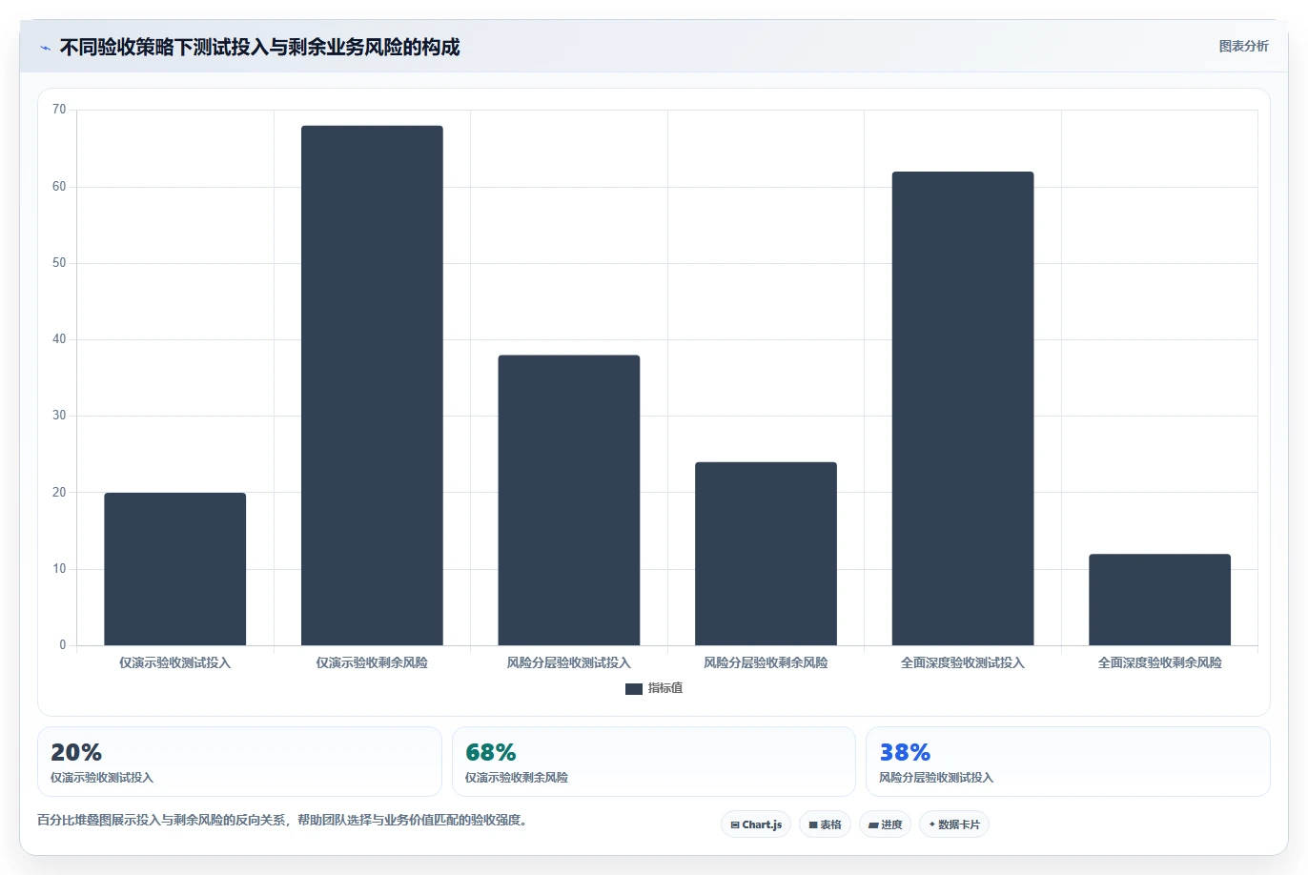
Task: Click the 全面深度验收剩余风险 bar
Action: tap(1159, 600)
